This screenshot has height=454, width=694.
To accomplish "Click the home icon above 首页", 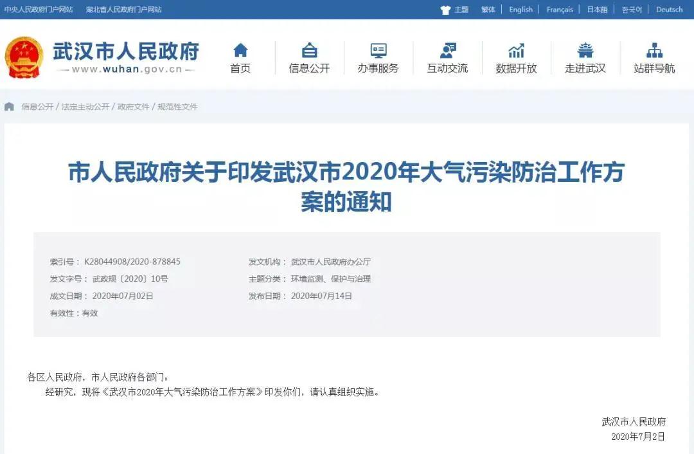I will (240, 50).
